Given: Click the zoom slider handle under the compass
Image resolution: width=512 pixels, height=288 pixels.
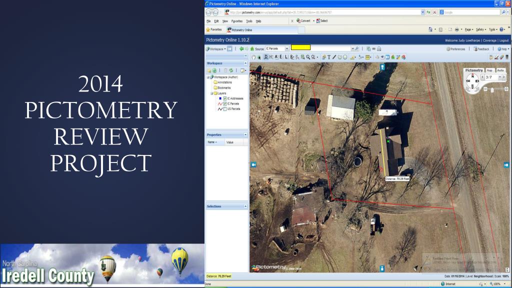Looking at the screenshot, I should click(x=492, y=90).
